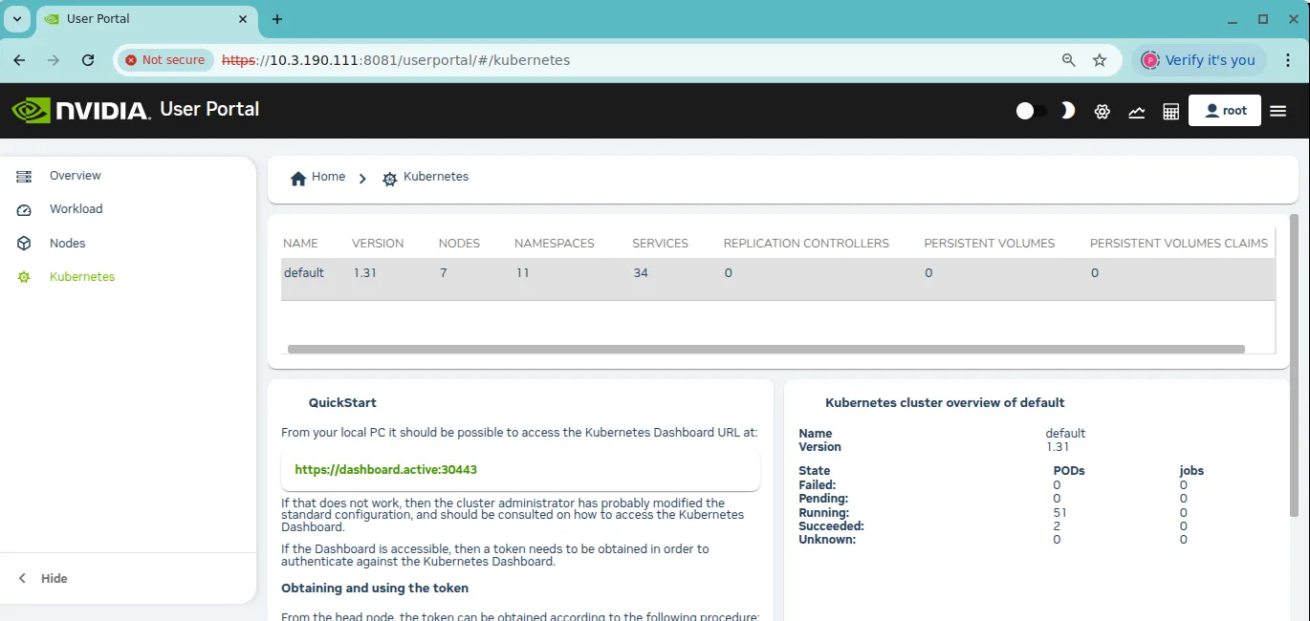The width and height of the screenshot is (1310, 621).
Task: Select the default cluster row name
Action: (x=304, y=273)
